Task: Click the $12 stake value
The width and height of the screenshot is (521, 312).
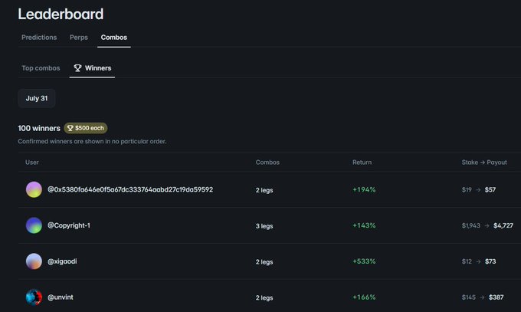Action: coord(467,261)
